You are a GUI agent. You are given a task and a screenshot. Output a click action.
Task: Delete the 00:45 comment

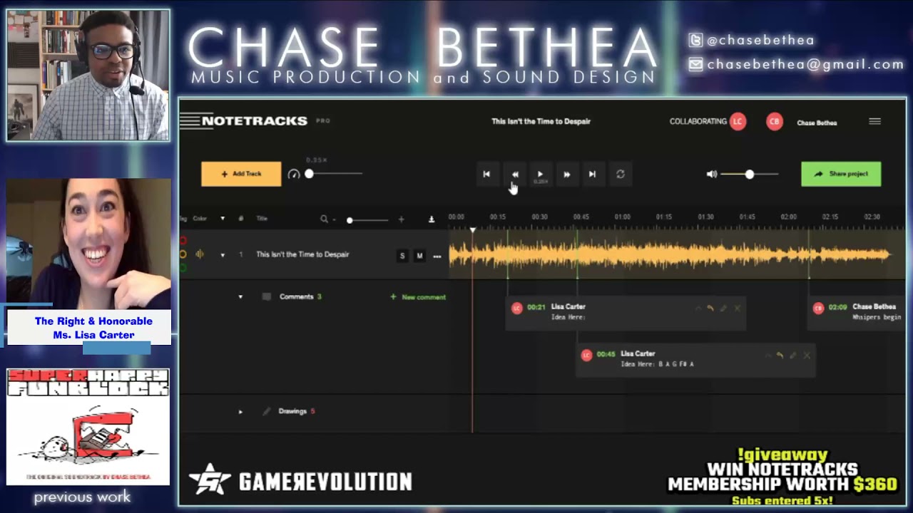807,356
